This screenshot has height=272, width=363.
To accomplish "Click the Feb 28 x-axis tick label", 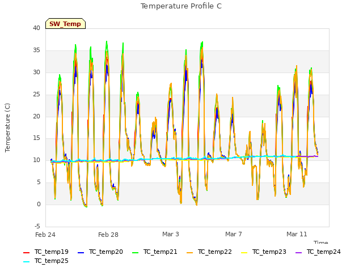I will tap(108, 235).
